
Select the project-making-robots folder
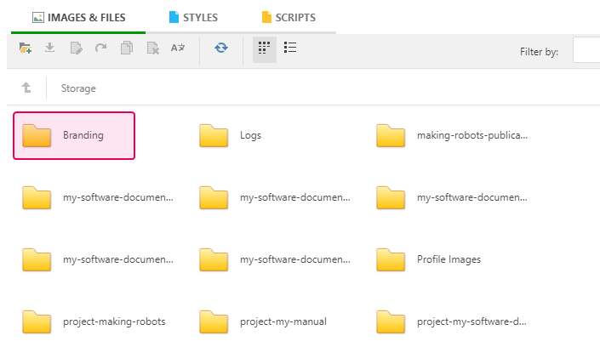(x=94, y=321)
